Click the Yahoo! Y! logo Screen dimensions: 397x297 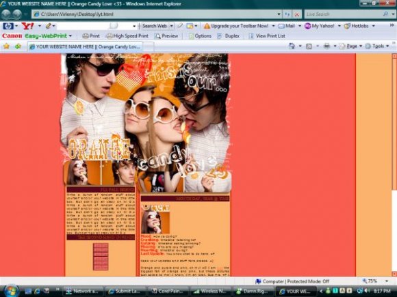pos(28,26)
